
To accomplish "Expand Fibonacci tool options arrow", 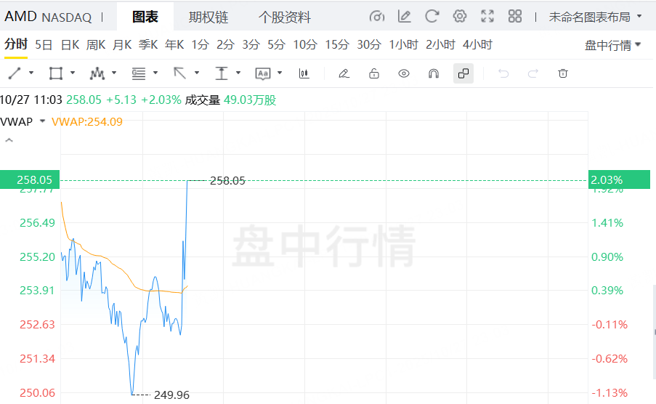I will 155,73.
